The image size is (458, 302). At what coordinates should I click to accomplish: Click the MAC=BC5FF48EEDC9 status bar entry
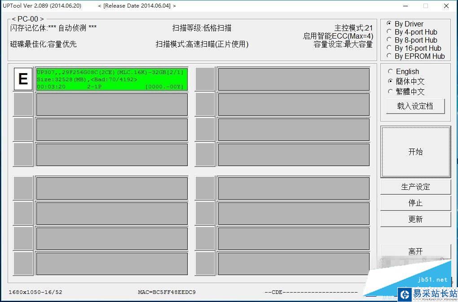[167, 292]
